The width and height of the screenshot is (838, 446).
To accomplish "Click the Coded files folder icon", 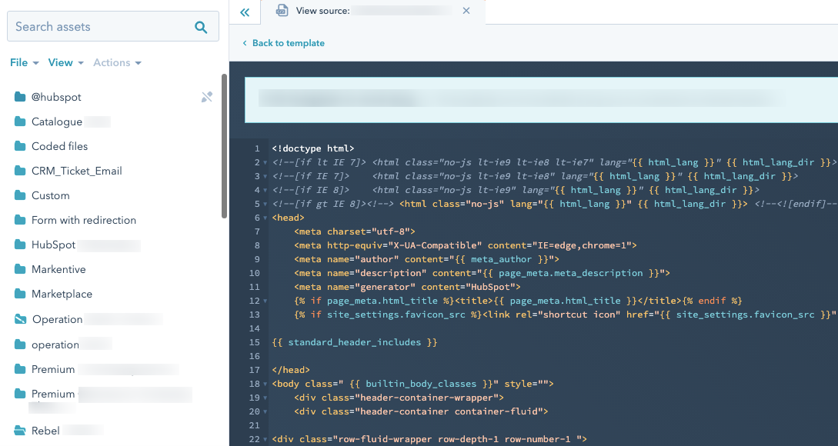I will (20, 146).
